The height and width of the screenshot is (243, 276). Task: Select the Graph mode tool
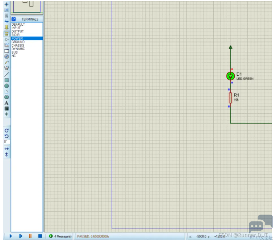pos(7,45)
